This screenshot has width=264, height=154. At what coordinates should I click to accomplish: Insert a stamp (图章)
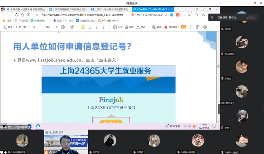129,27
